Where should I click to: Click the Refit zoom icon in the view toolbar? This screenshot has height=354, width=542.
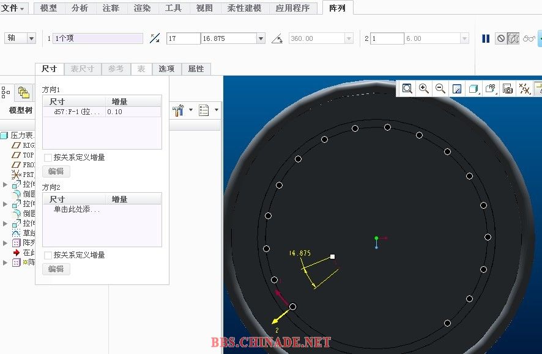pos(407,88)
